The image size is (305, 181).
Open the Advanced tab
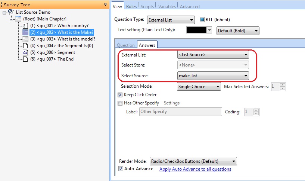190,6
